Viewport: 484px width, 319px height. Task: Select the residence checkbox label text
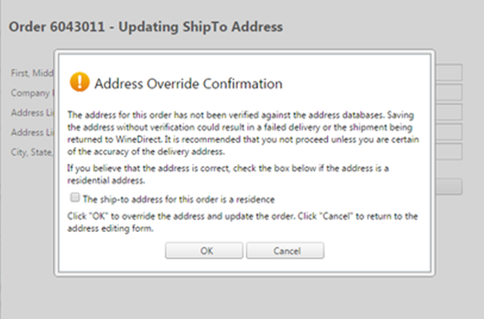(179, 199)
